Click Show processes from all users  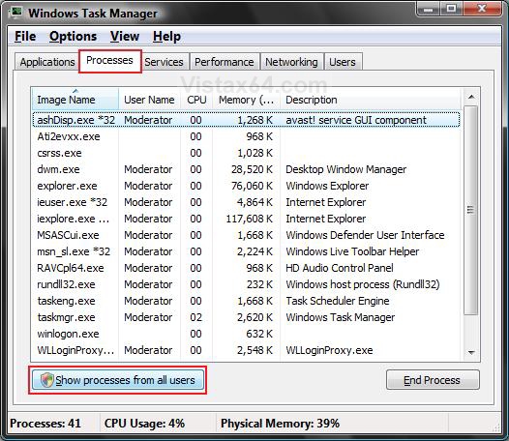pyautogui.click(x=117, y=380)
